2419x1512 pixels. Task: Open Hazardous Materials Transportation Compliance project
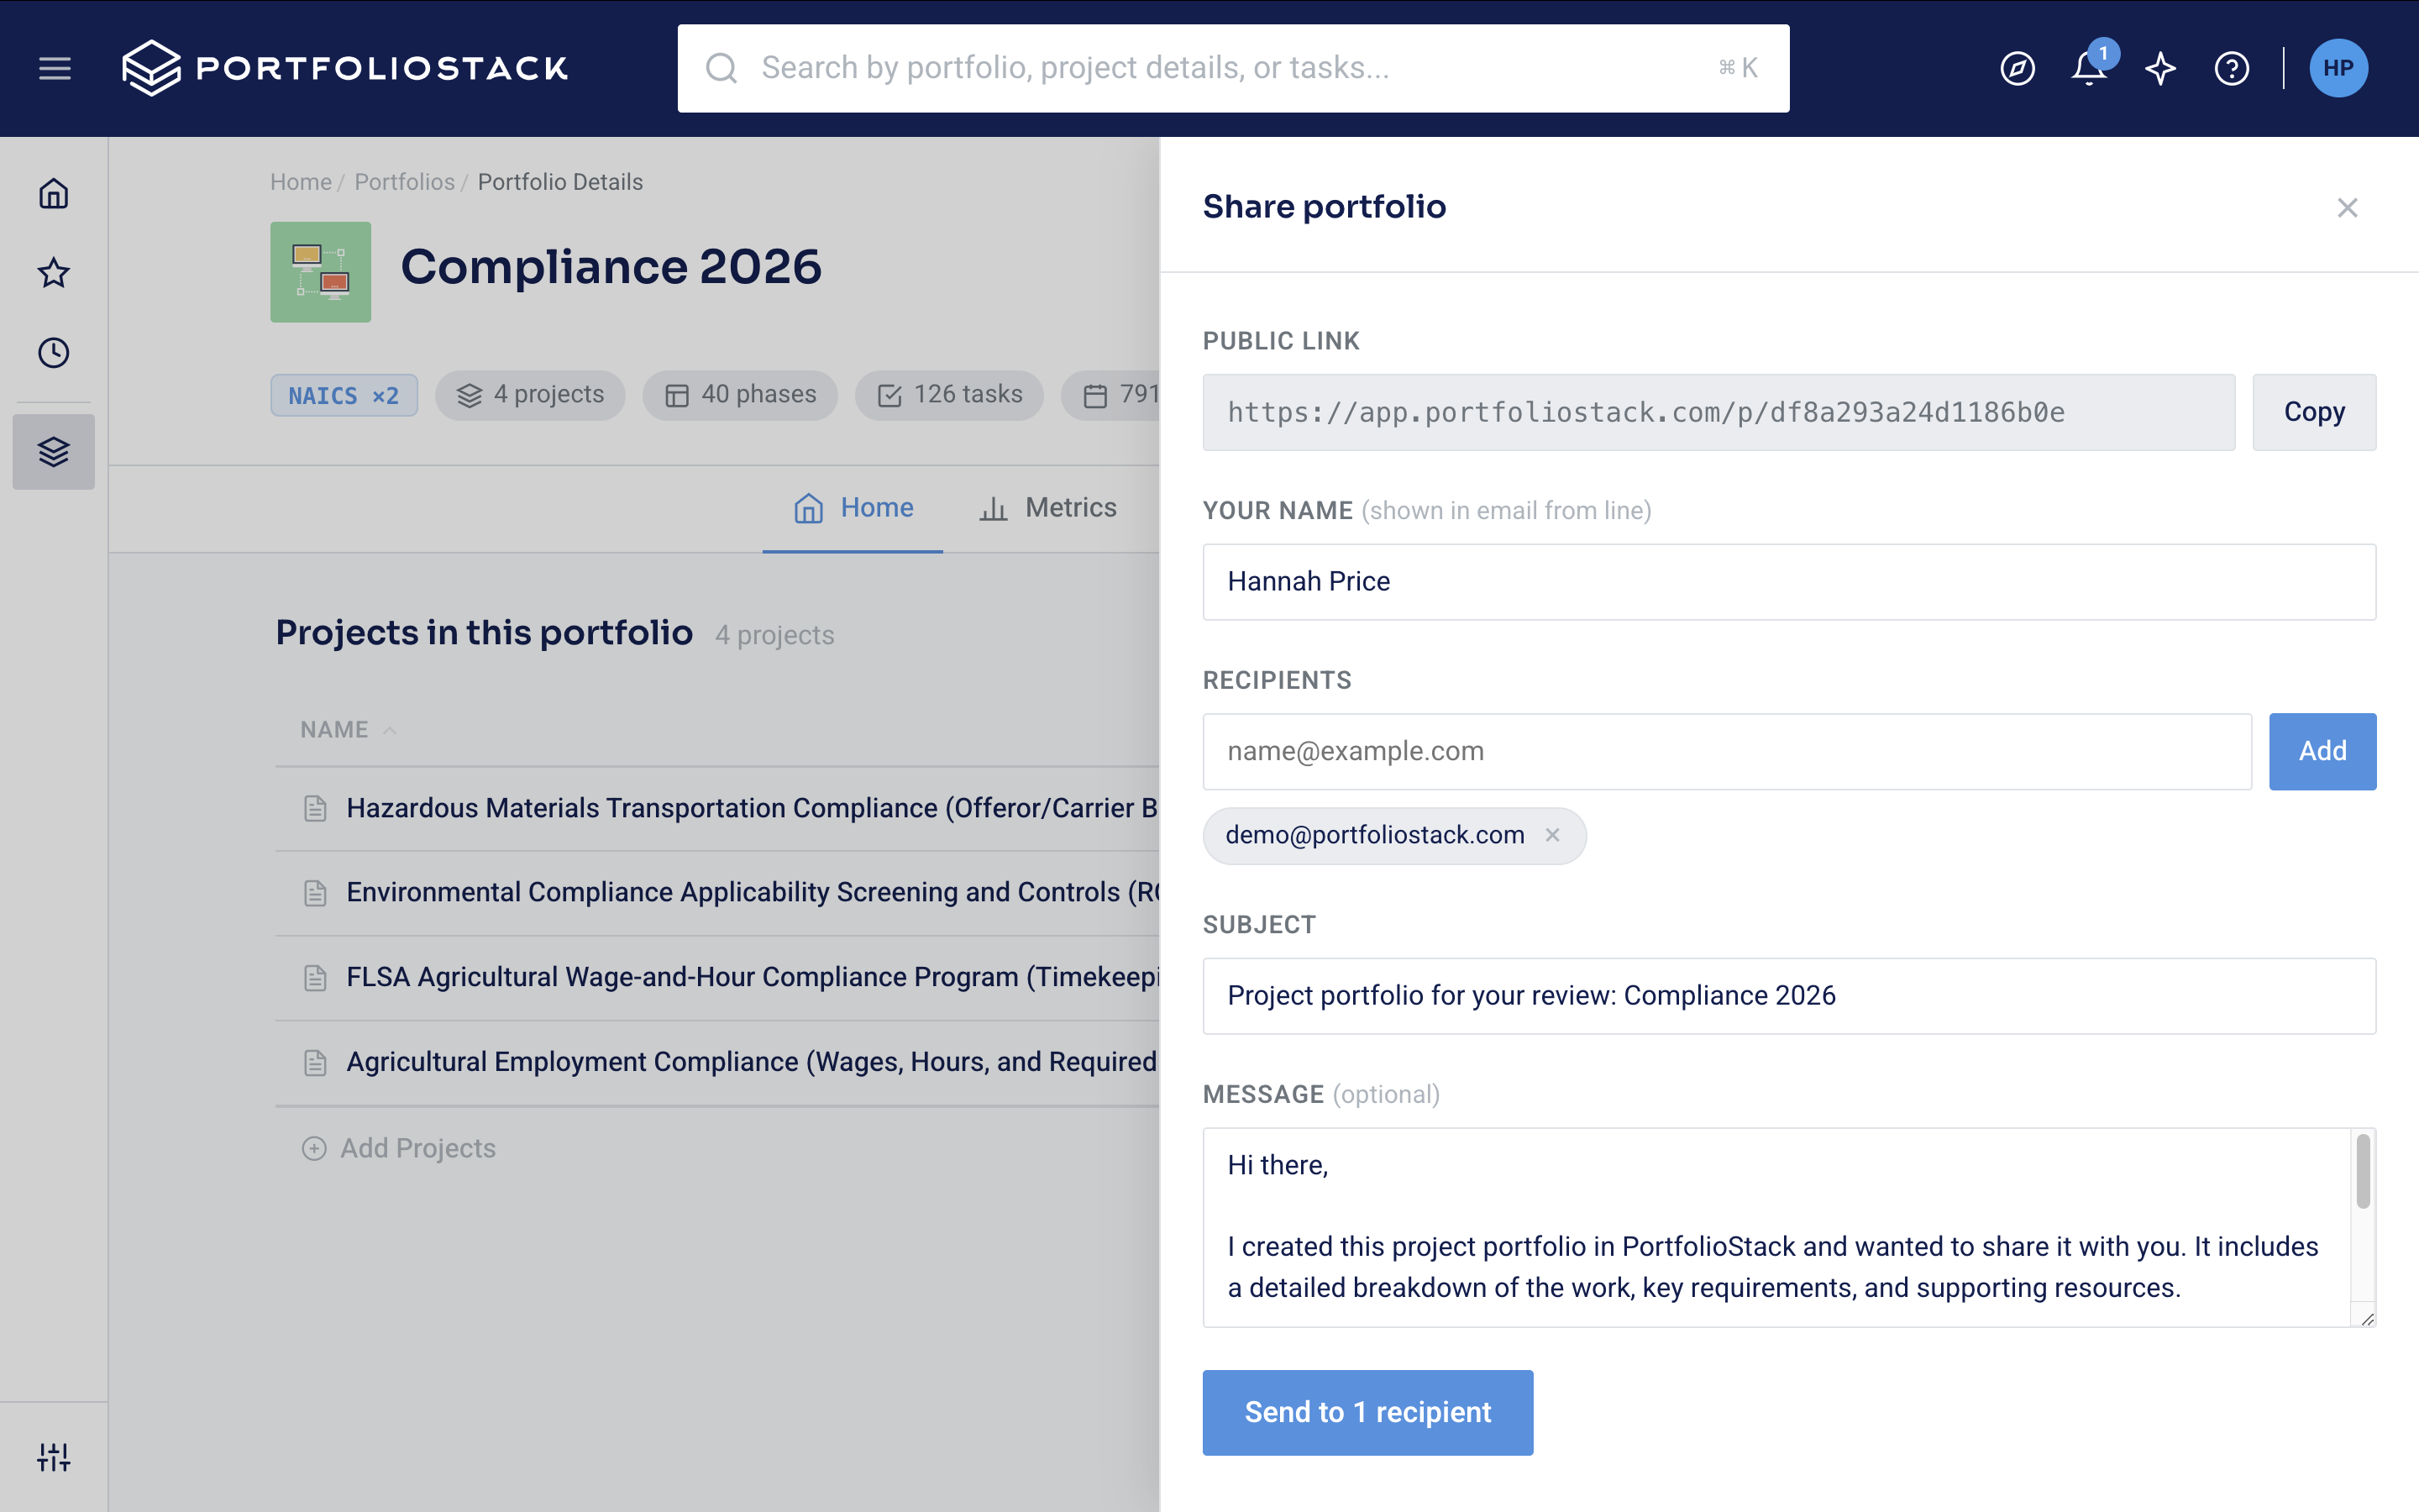(x=752, y=808)
